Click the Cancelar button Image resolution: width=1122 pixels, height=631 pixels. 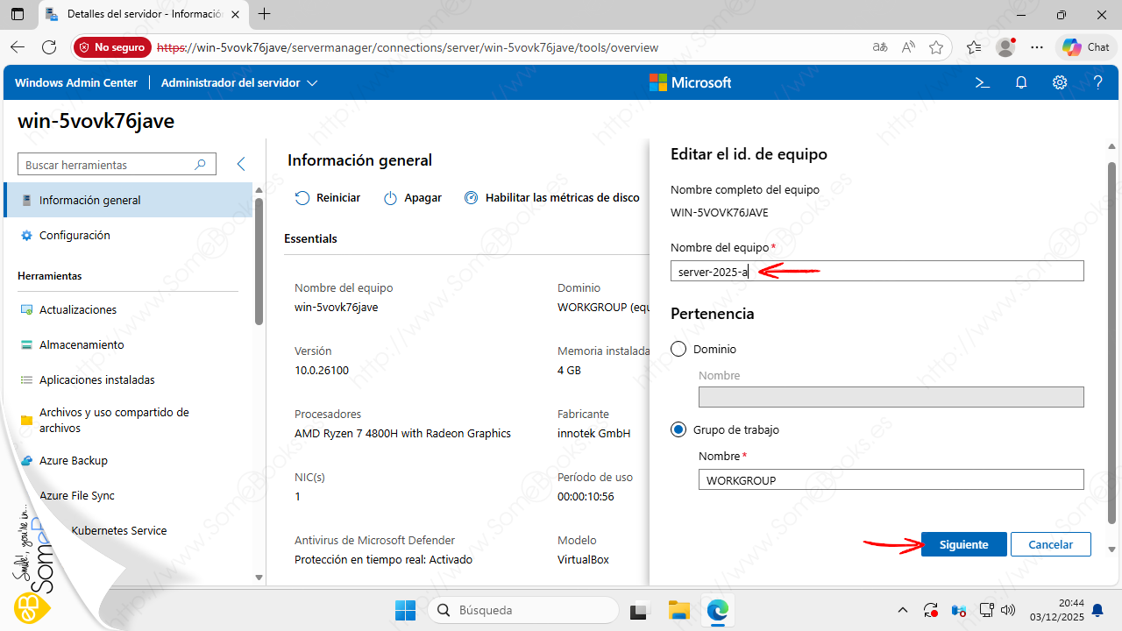tap(1050, 544)
